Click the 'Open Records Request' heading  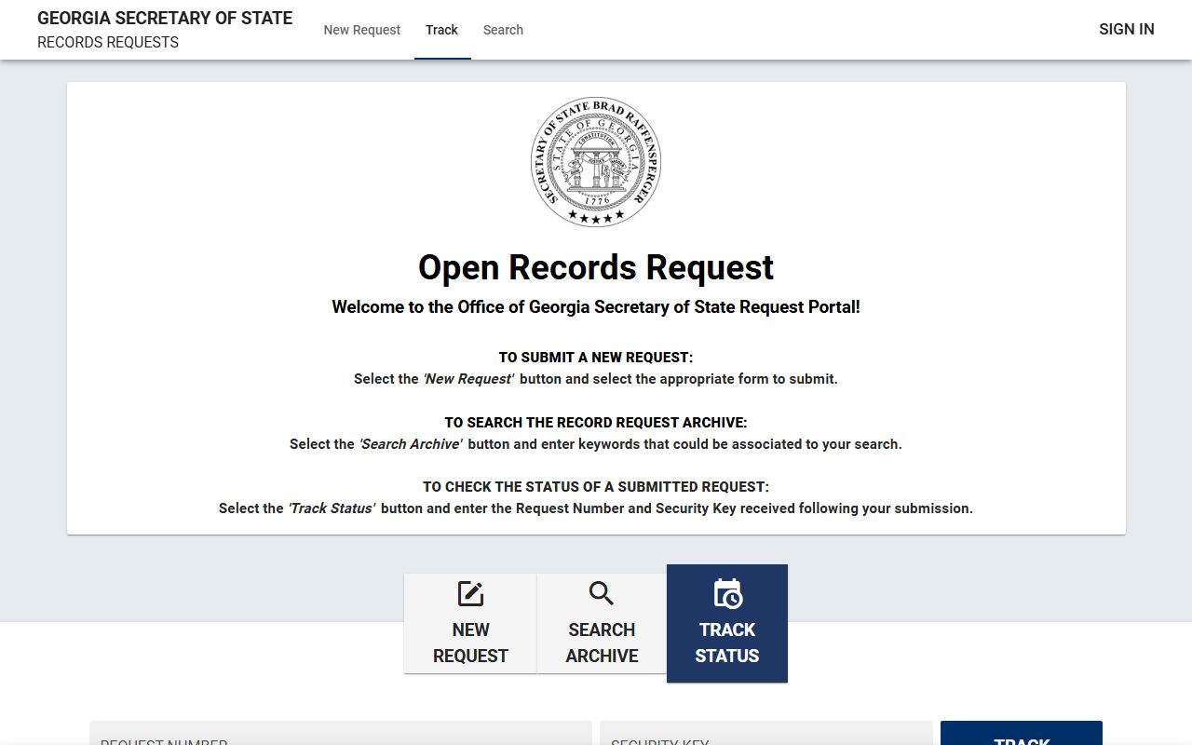tap(596, 267)
